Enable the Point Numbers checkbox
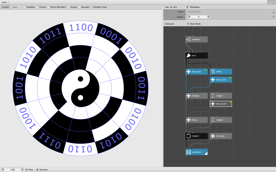 [x=48, y=7]
